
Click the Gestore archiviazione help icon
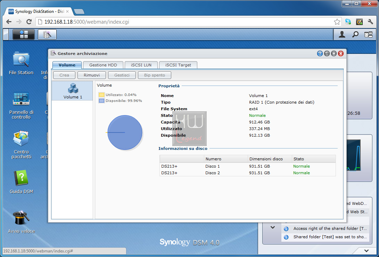320,54
